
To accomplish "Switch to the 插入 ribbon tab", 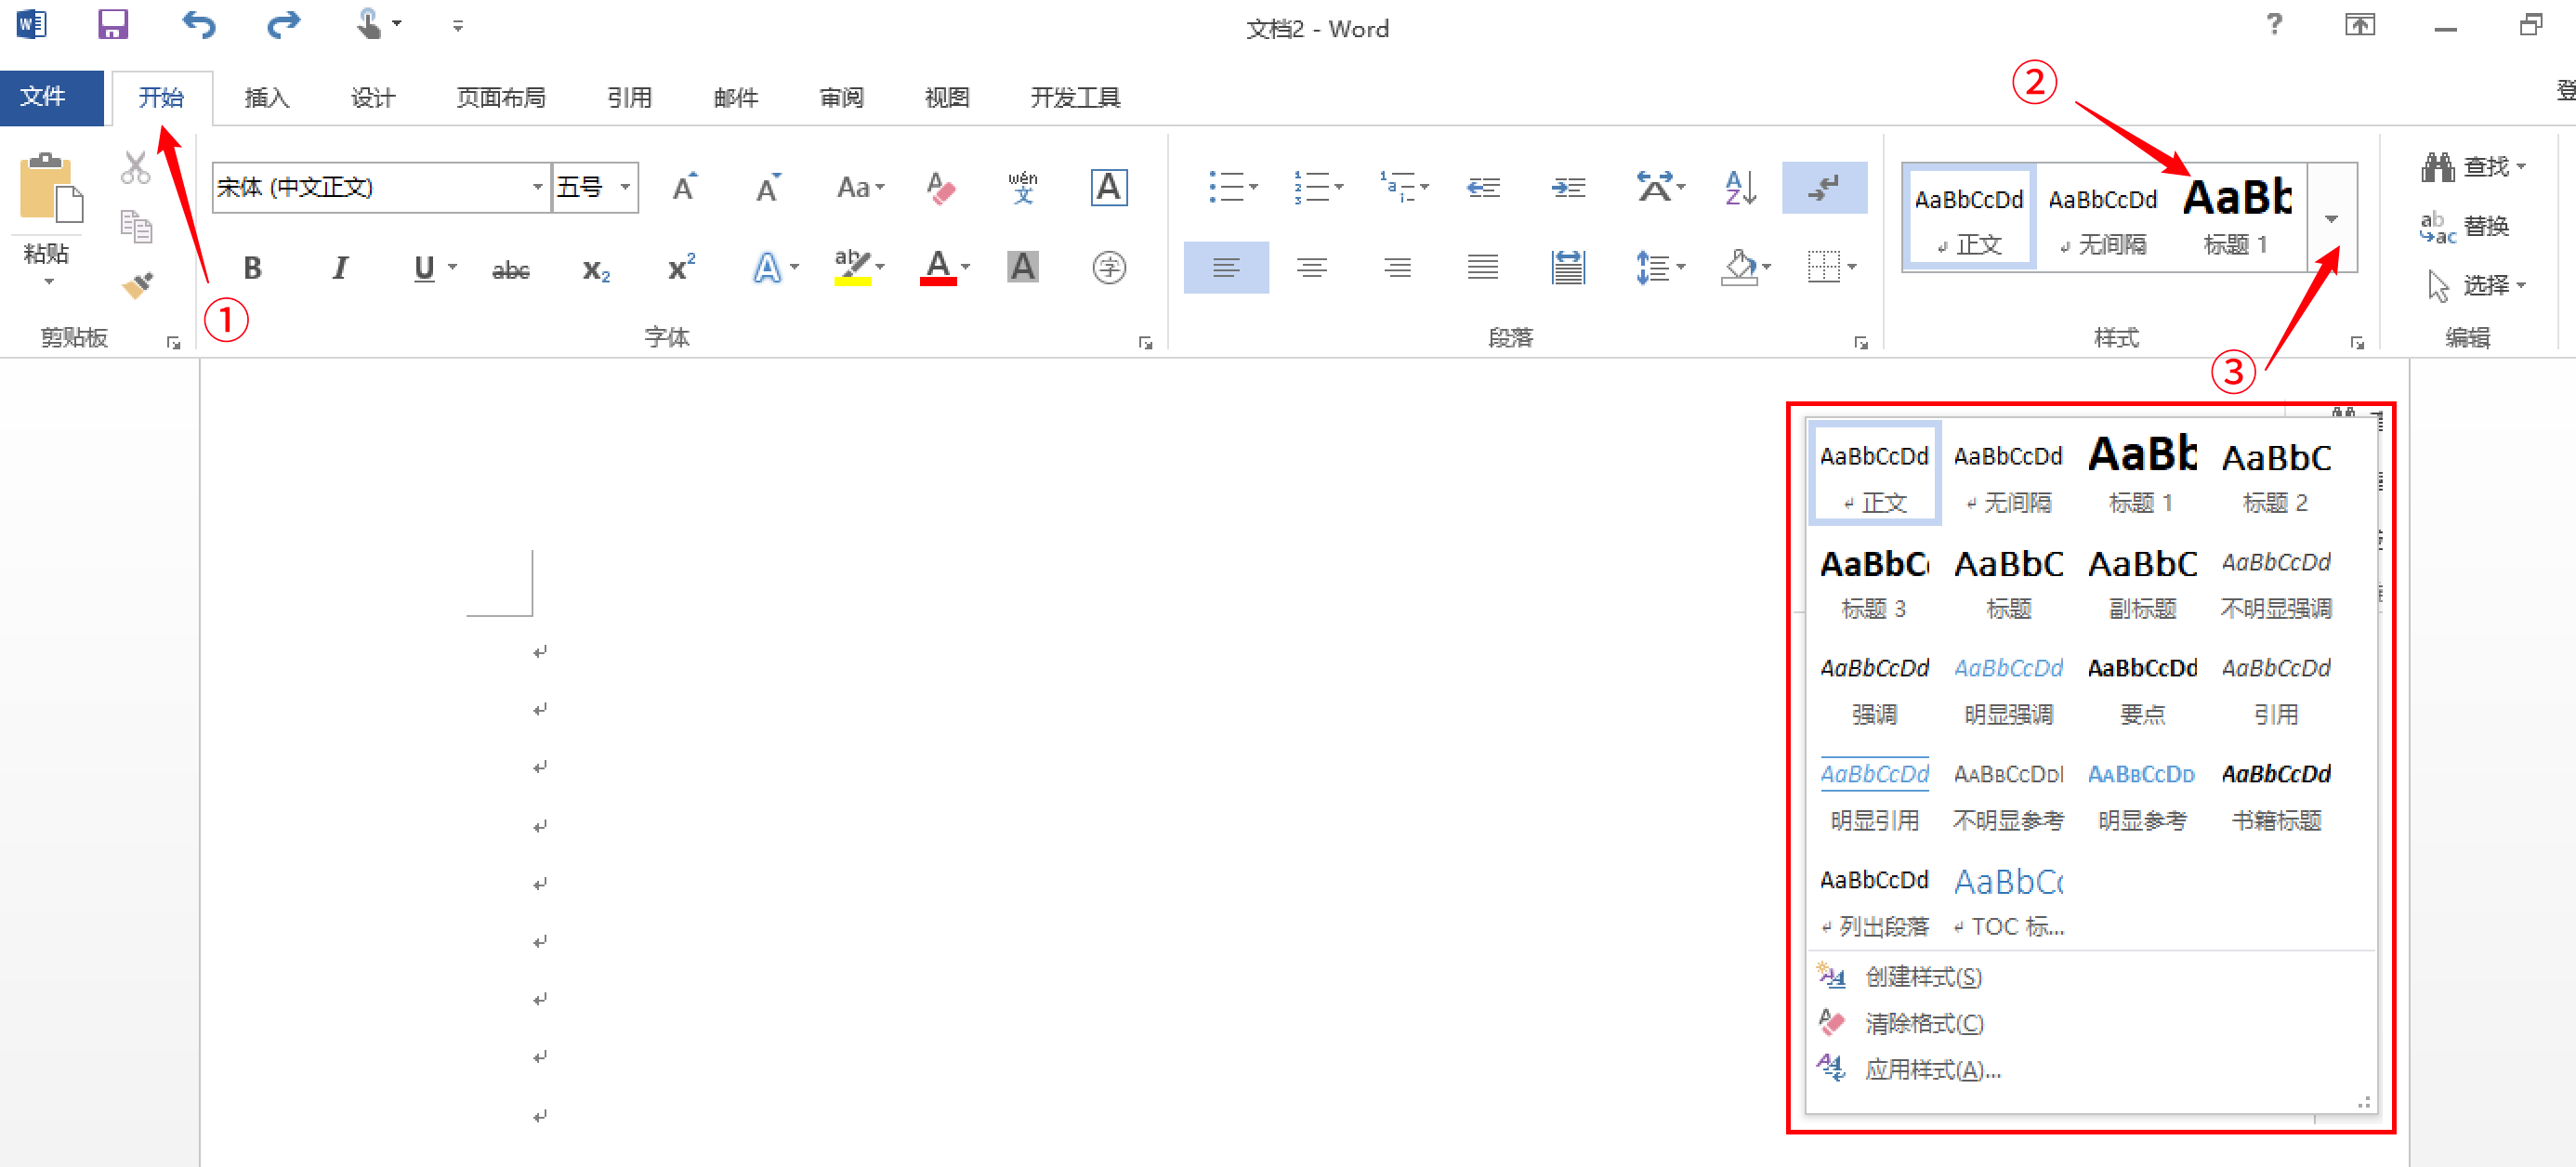I will tap(266, 98).
